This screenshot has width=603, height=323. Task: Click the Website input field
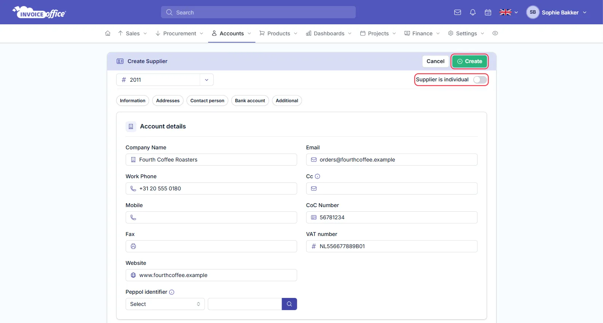211,275
